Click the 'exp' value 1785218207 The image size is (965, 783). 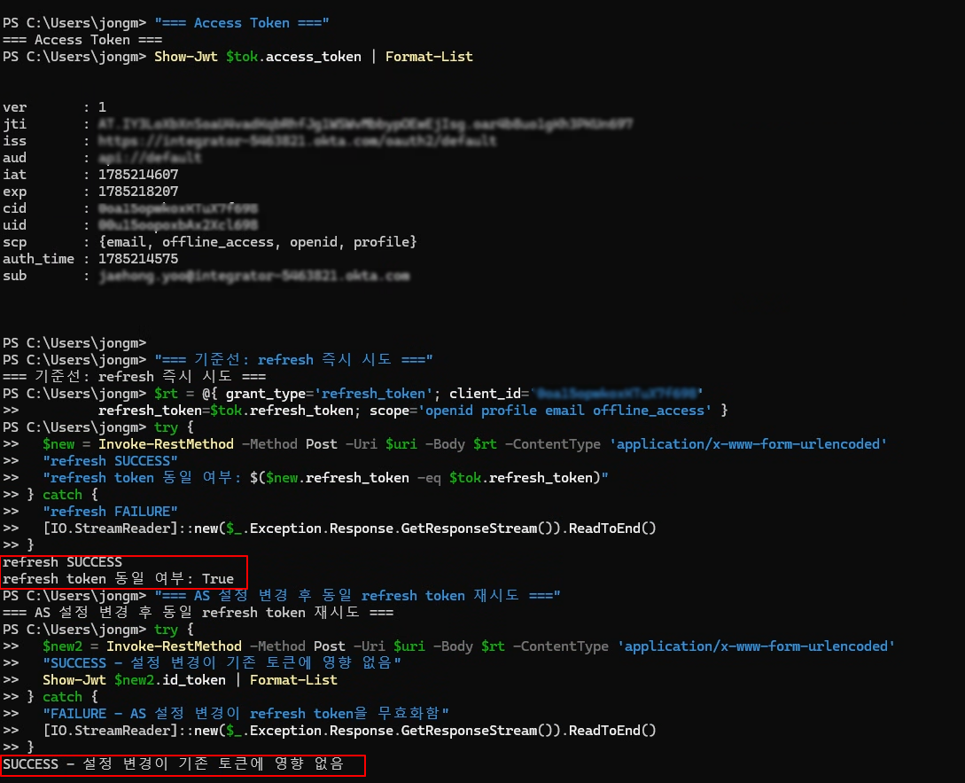138,192
